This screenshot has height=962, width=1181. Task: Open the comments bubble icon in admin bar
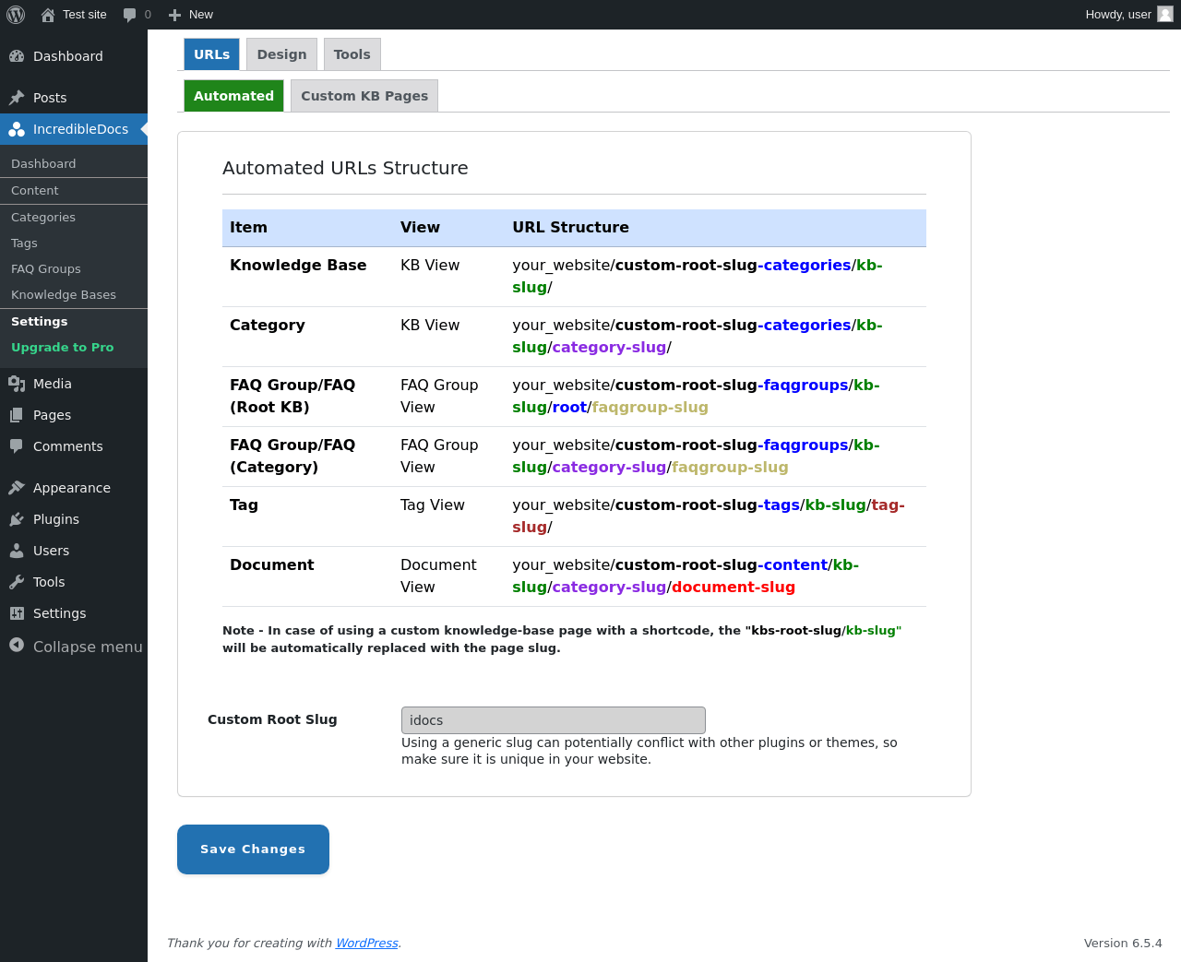point(130,15)
